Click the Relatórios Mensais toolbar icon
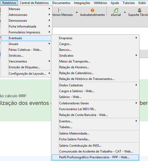Image resolution: width=148 pixels, height=161 pixels. click(x=60, y=10)
